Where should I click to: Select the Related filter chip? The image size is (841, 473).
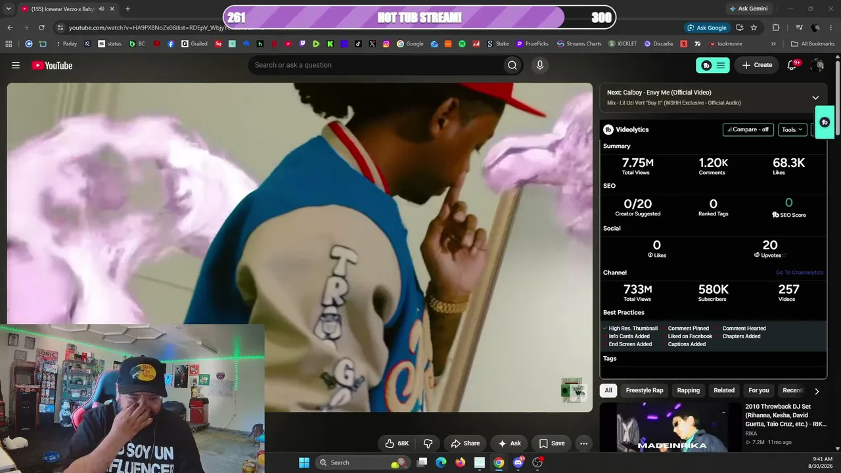tap(724, 390)
